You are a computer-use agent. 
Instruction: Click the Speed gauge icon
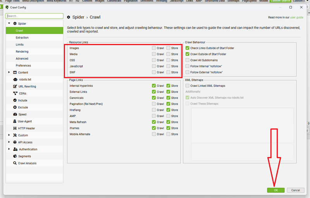(x=15, y=114)
